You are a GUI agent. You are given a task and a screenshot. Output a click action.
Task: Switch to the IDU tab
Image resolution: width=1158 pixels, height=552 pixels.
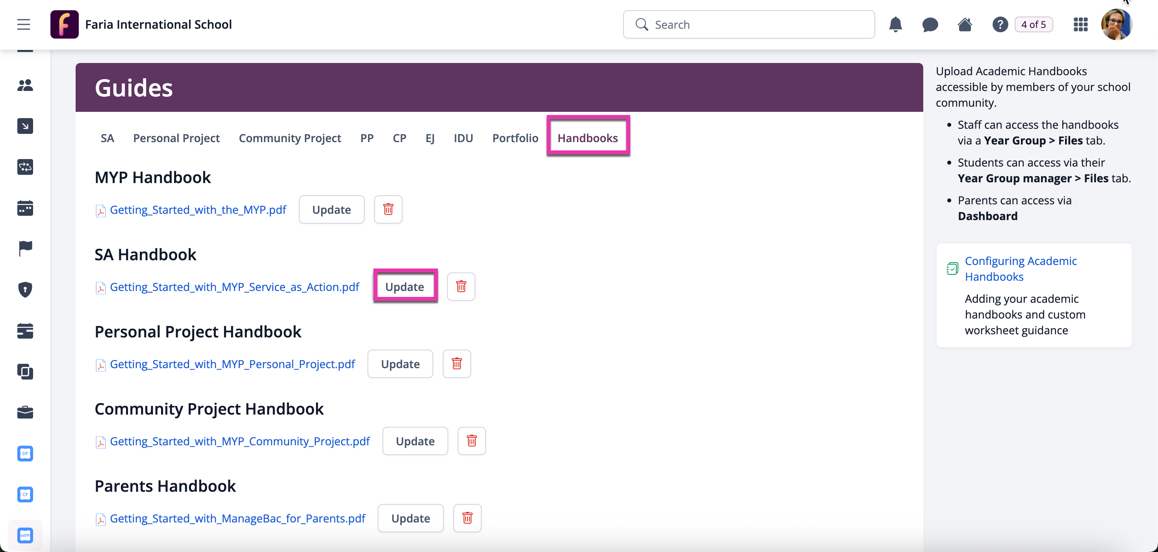[x=463, y=138]
